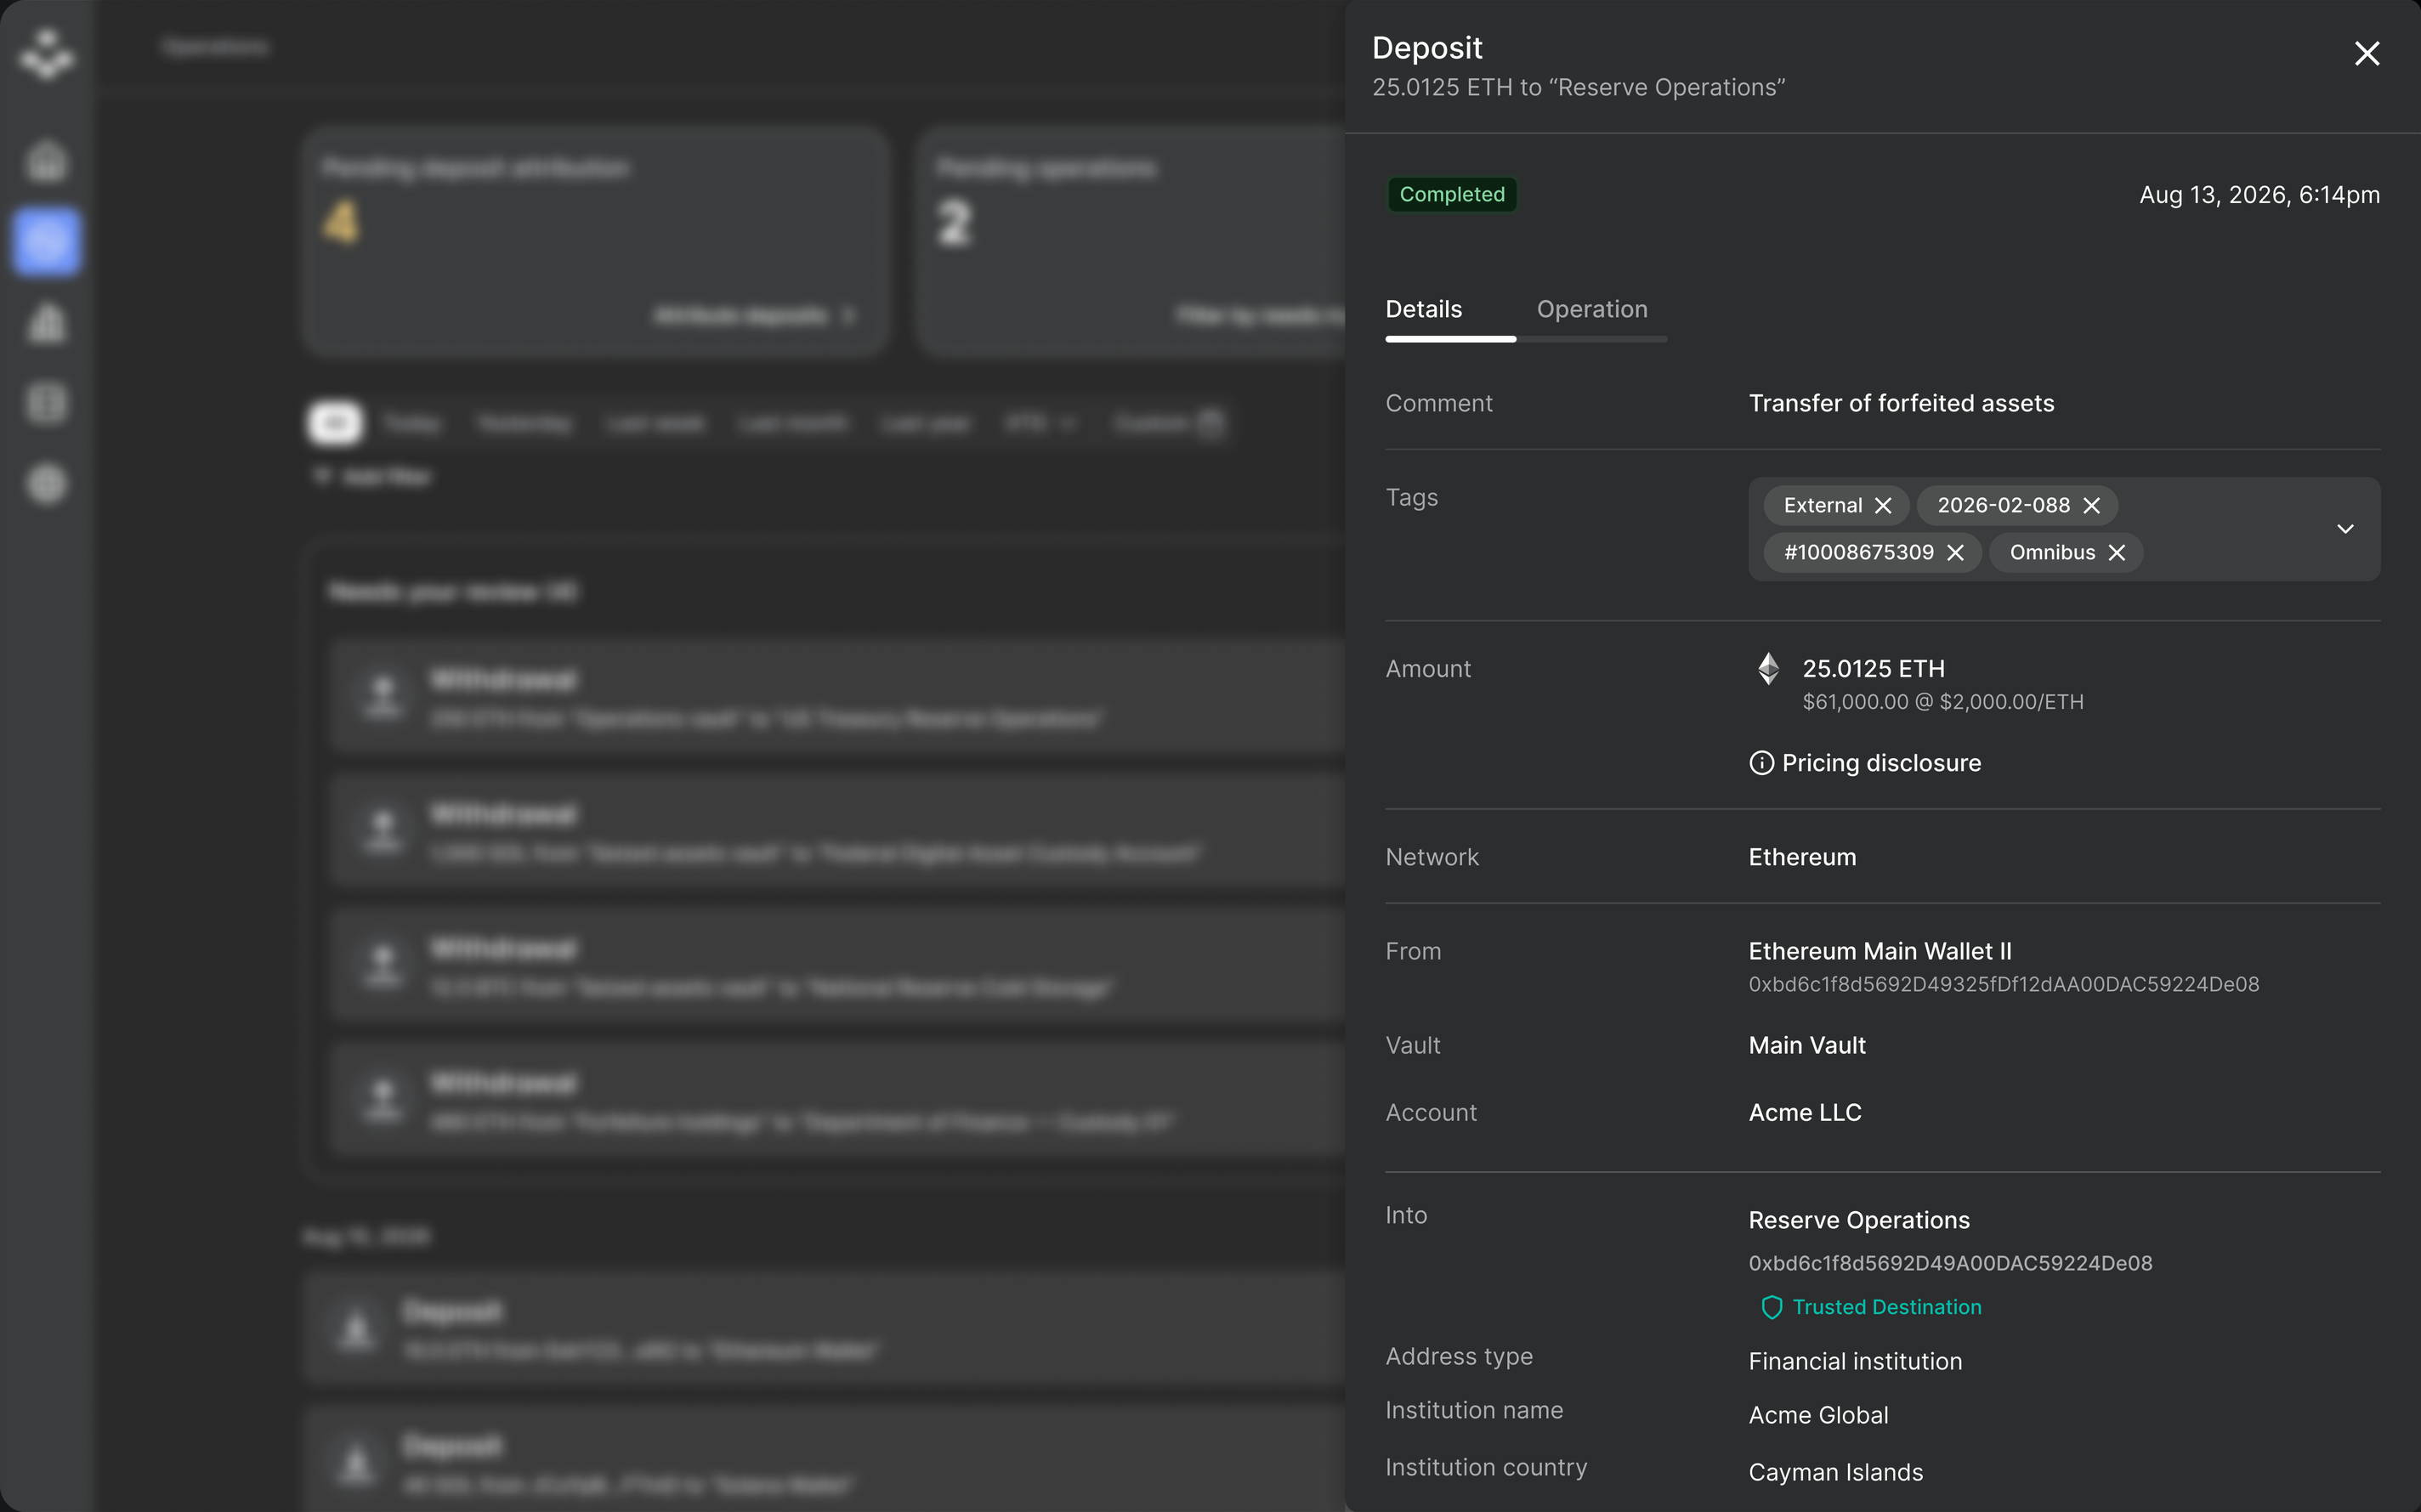This screenshot has height=1512, width=2421.
Task: Click the Attribute deposits link in background
Action: pos(754,316)
